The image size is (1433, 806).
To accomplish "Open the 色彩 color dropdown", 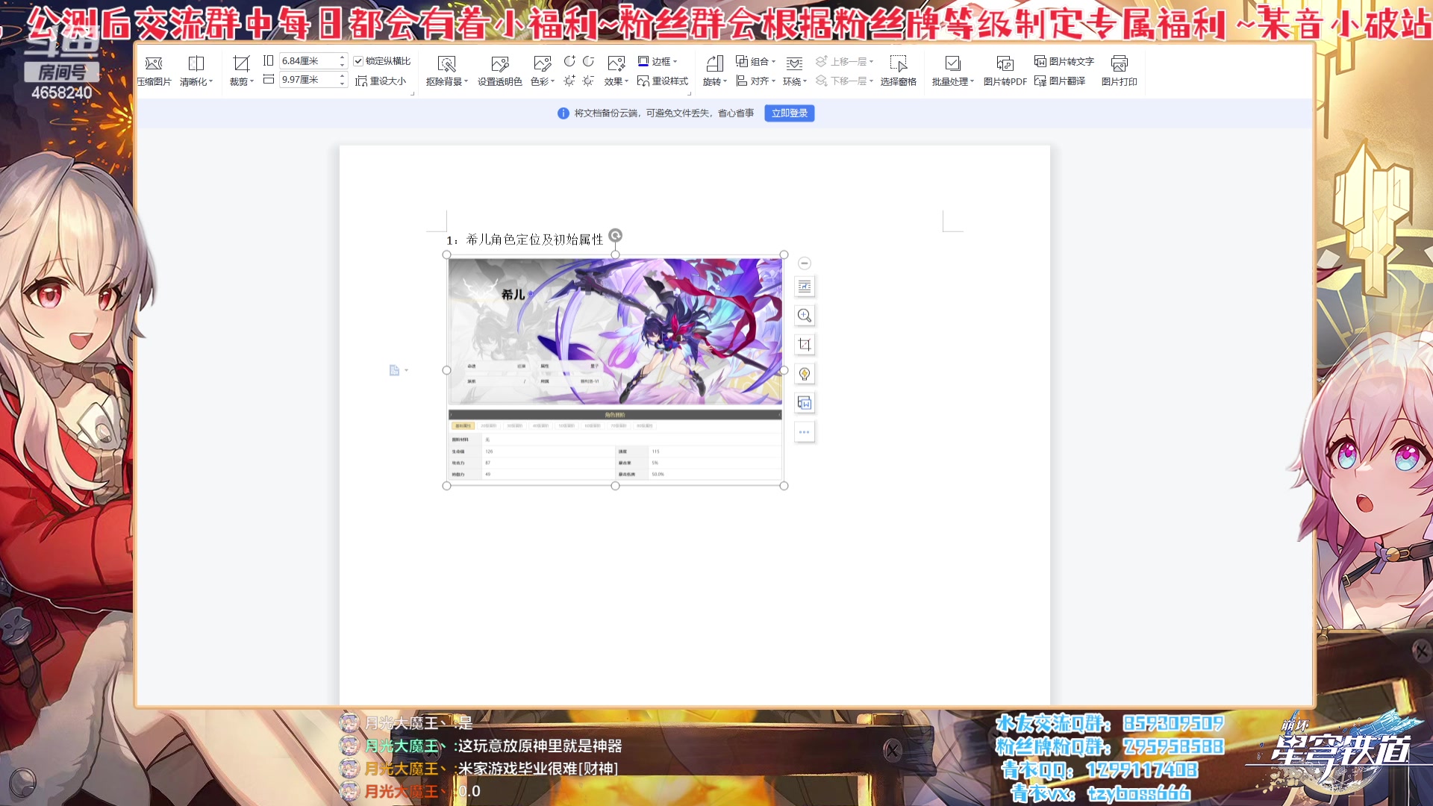I will coord(543,81).
